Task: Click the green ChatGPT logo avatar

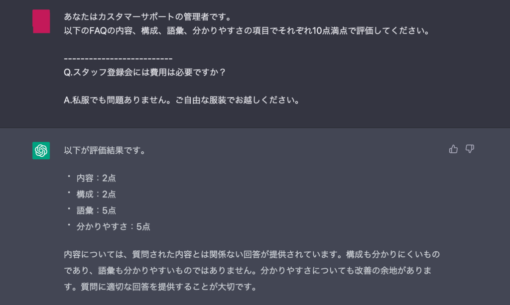Action: coord(41,150)
